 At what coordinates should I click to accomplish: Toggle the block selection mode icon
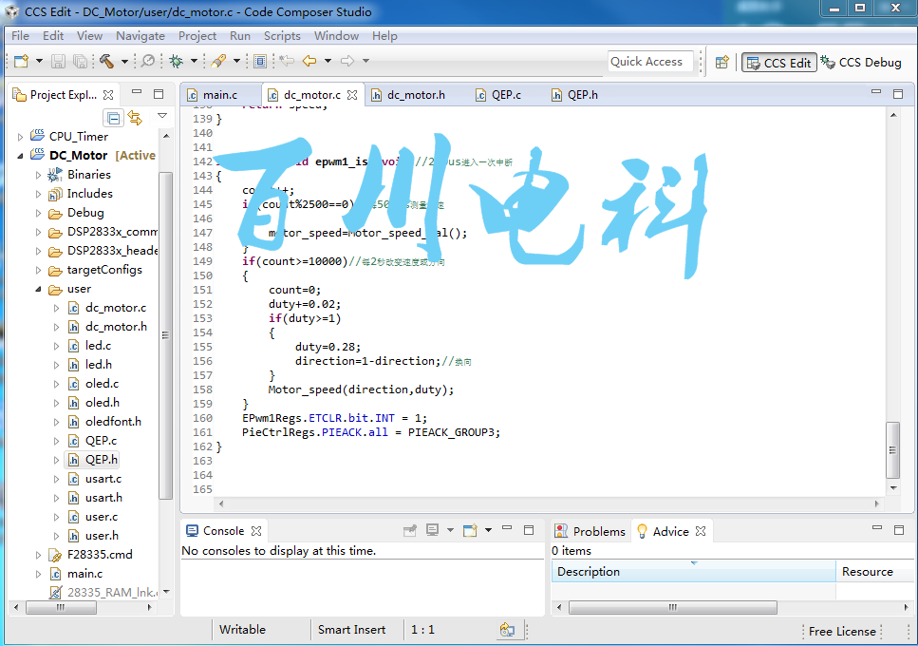(x=260, y=61)
